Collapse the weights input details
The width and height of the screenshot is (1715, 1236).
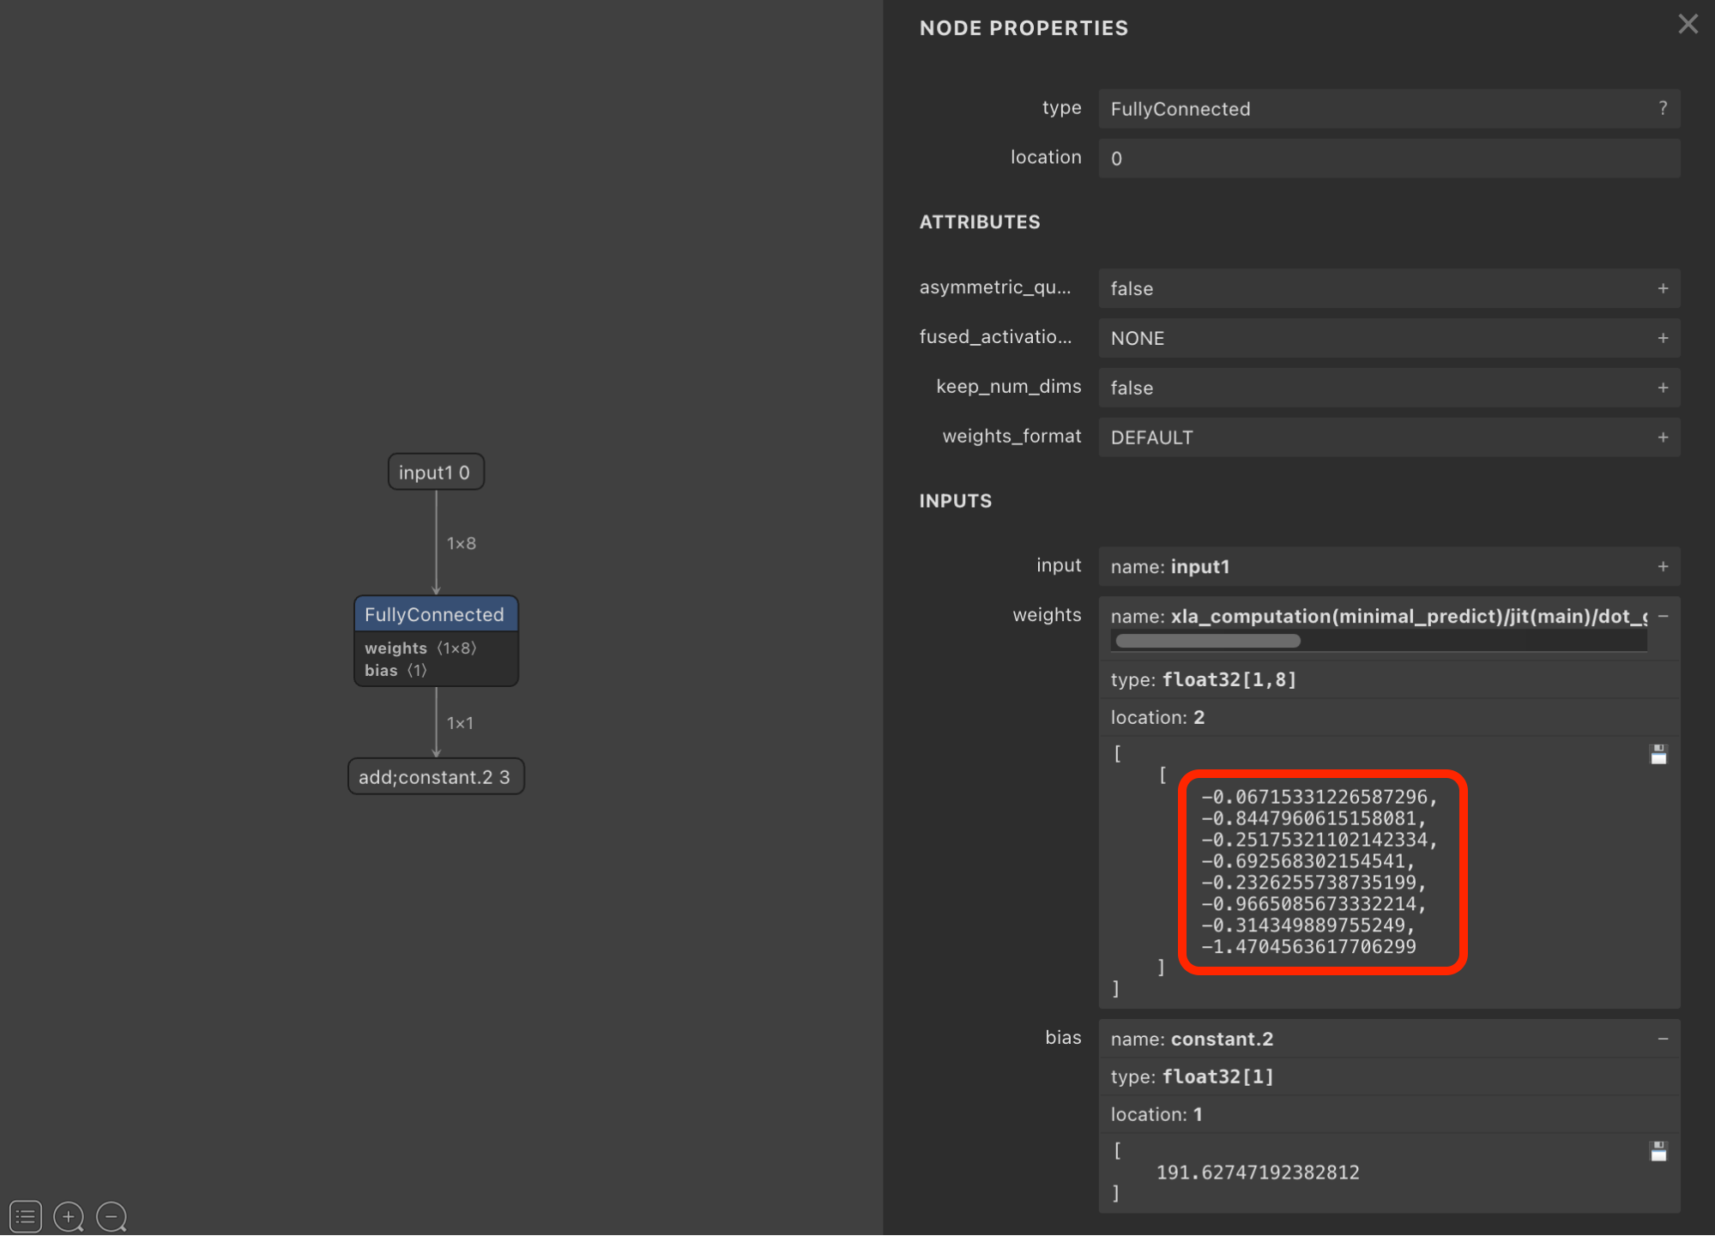tap(1663, 617)
